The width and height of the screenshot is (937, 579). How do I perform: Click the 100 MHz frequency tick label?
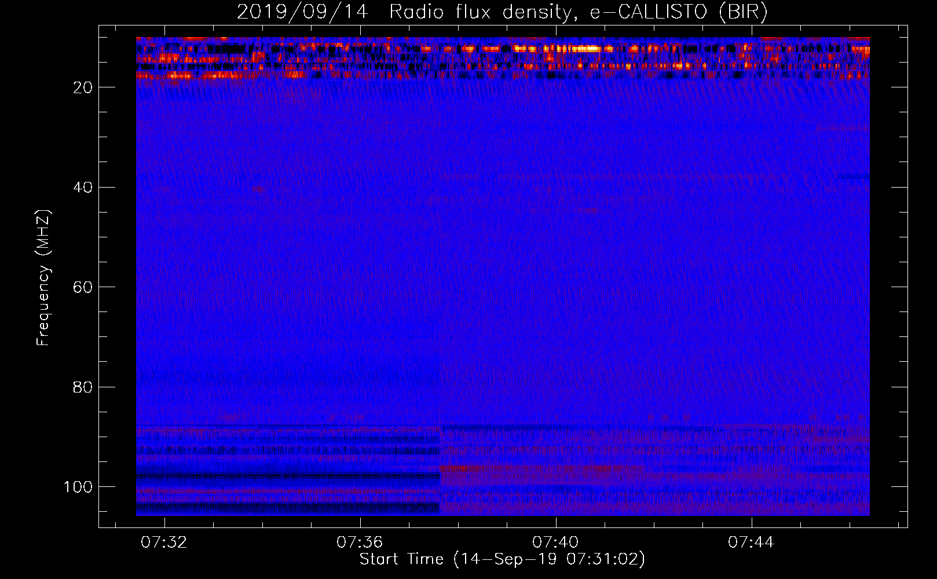pyautogui.click(x=78, y=487)
